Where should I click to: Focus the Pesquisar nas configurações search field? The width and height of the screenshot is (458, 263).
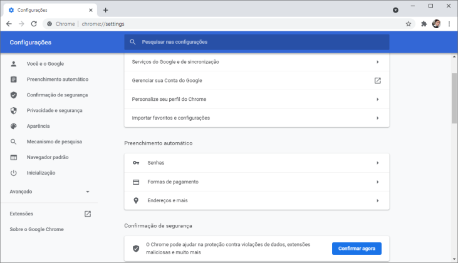257,42
